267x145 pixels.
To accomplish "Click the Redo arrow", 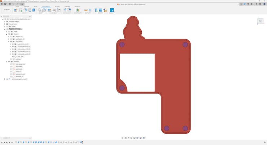I will point(18,4).
